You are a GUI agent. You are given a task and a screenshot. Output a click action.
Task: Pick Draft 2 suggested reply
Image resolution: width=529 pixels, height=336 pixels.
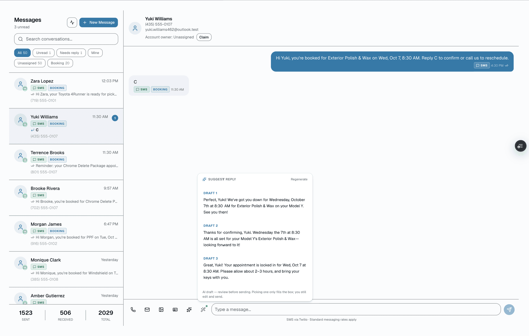[x=255, y=235]
